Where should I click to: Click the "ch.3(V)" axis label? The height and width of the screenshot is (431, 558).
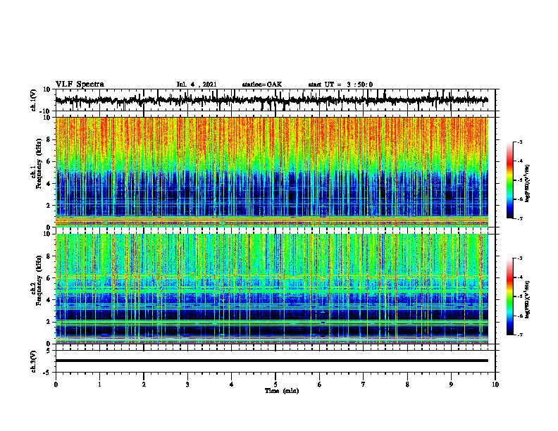pyautogui.click(x=34, y=362)
